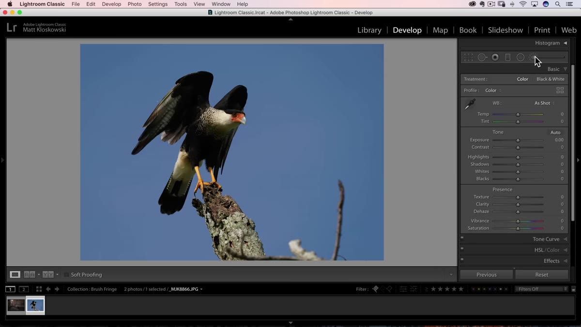Image resolution: width=581 pixels, height=327 pixels.
Task: Switch to the Slideshow module
Action: (x=505, y=30)
